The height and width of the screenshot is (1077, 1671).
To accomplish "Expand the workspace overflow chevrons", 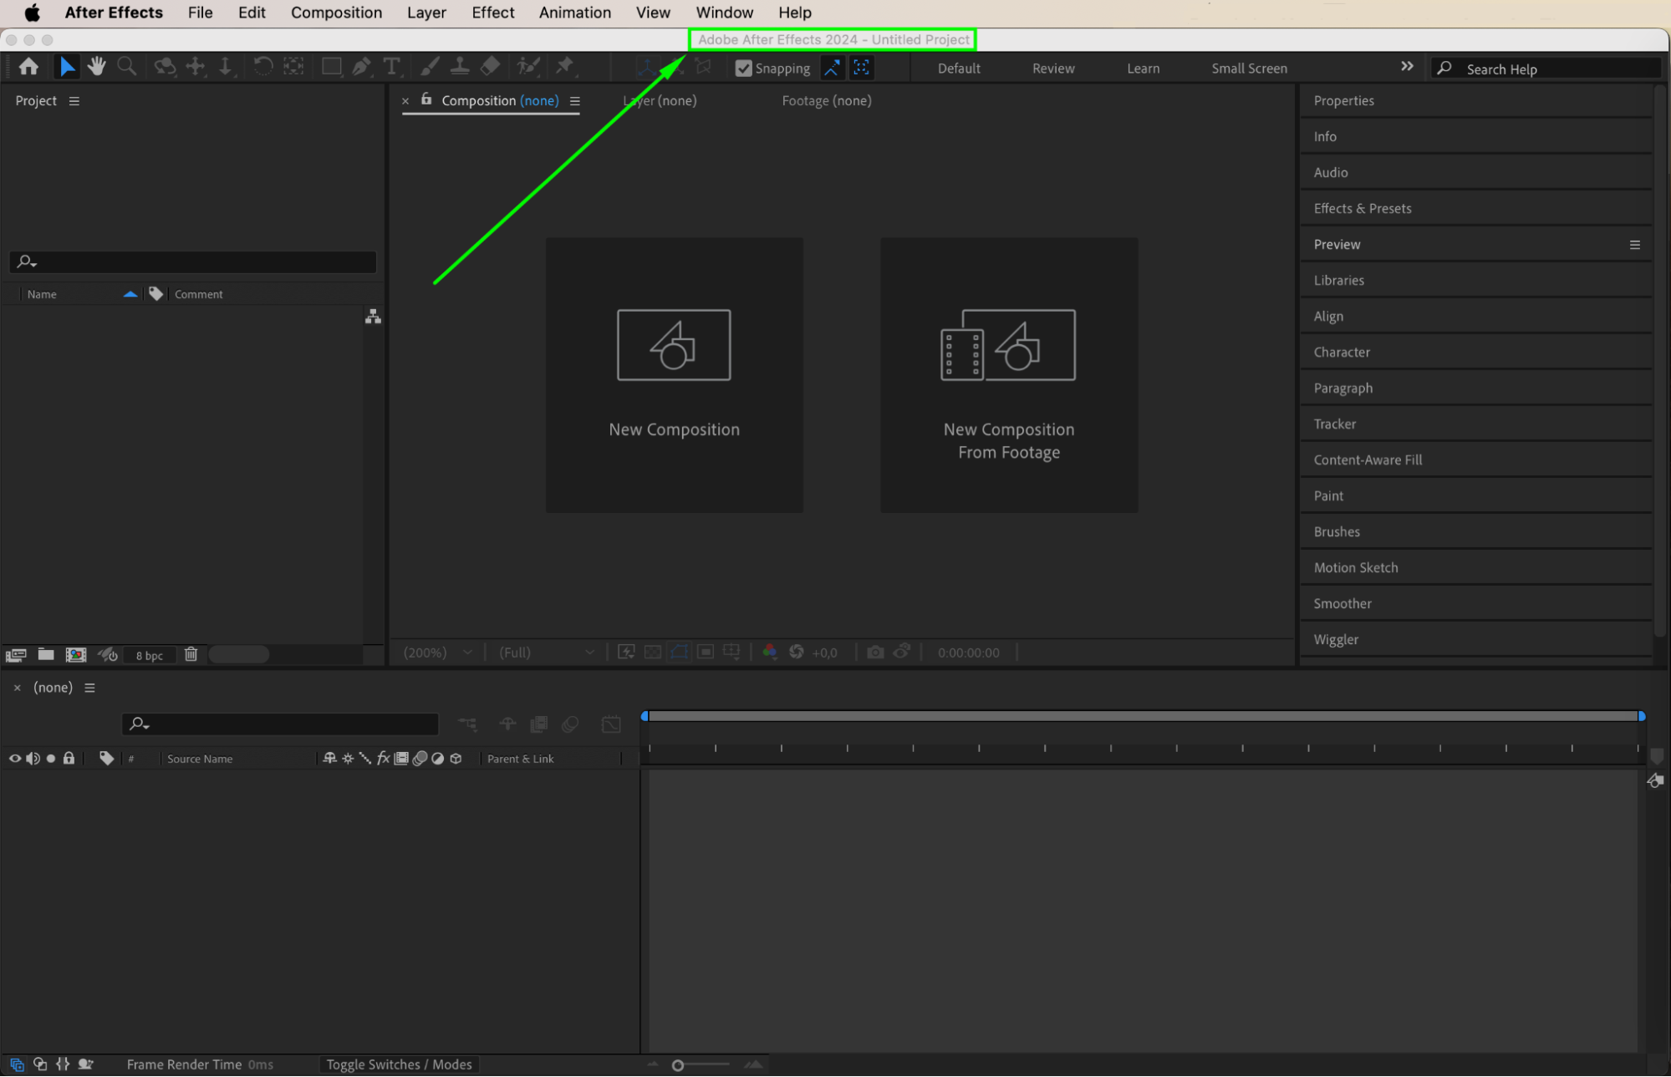I will tap(1407, 67).
